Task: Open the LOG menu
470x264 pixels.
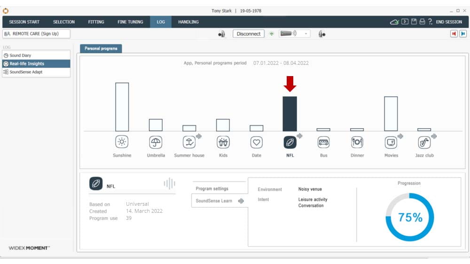Action: tap(161, 22)
